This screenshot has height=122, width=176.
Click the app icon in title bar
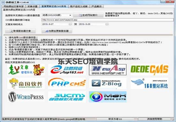click(3, 2)
